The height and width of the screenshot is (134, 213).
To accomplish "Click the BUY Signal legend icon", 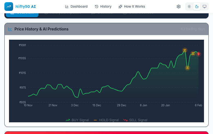I will coord(68,120).
